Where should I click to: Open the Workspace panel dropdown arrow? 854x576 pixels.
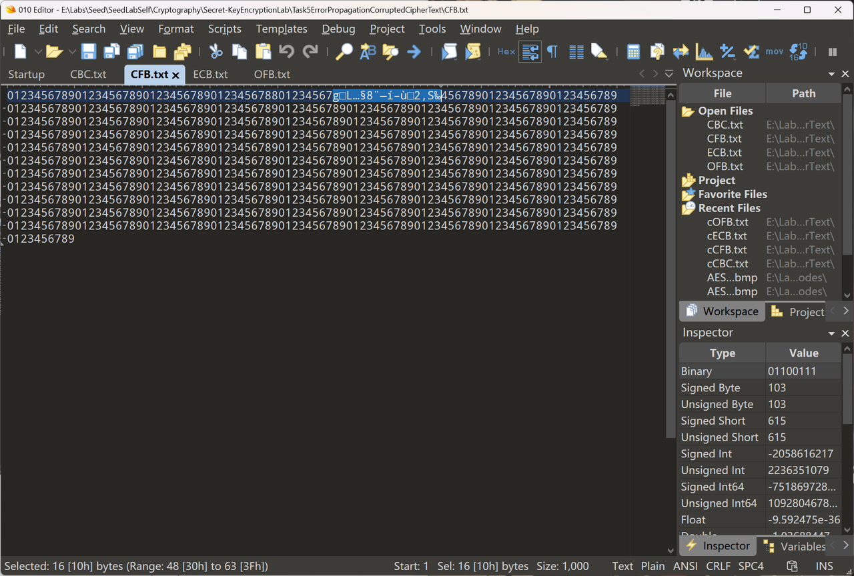831,74
